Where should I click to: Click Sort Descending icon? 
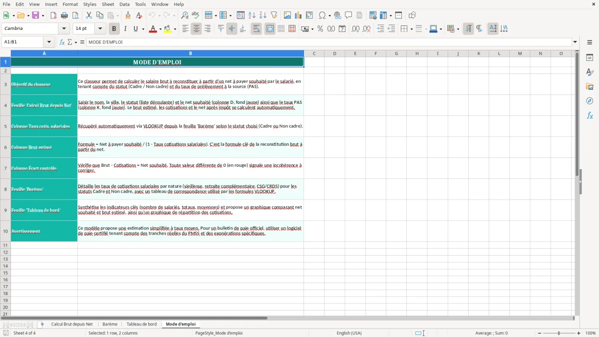coord(263,15)
